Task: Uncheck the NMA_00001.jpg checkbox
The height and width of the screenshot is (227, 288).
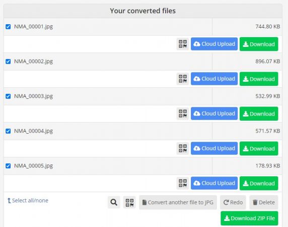Action: pos(8,27)
